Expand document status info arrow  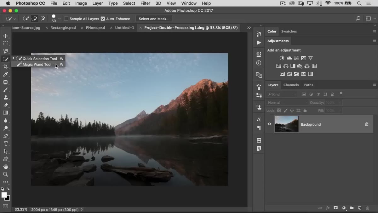(x=82, y=210)
